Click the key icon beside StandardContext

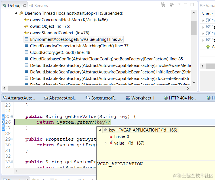click(26, 33)
